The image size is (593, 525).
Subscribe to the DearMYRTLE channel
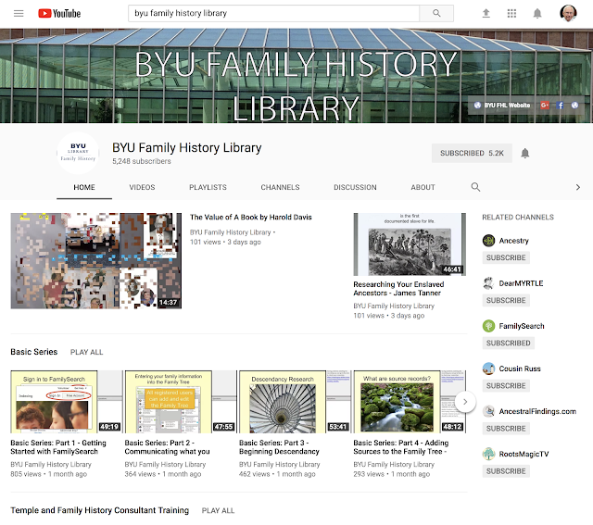pyautogui.click(x=506, y=301)
